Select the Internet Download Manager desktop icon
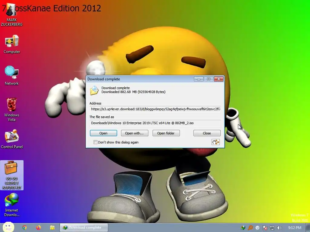Image resolution: width=310 pixels, height=232 pixels. (12, 205)
